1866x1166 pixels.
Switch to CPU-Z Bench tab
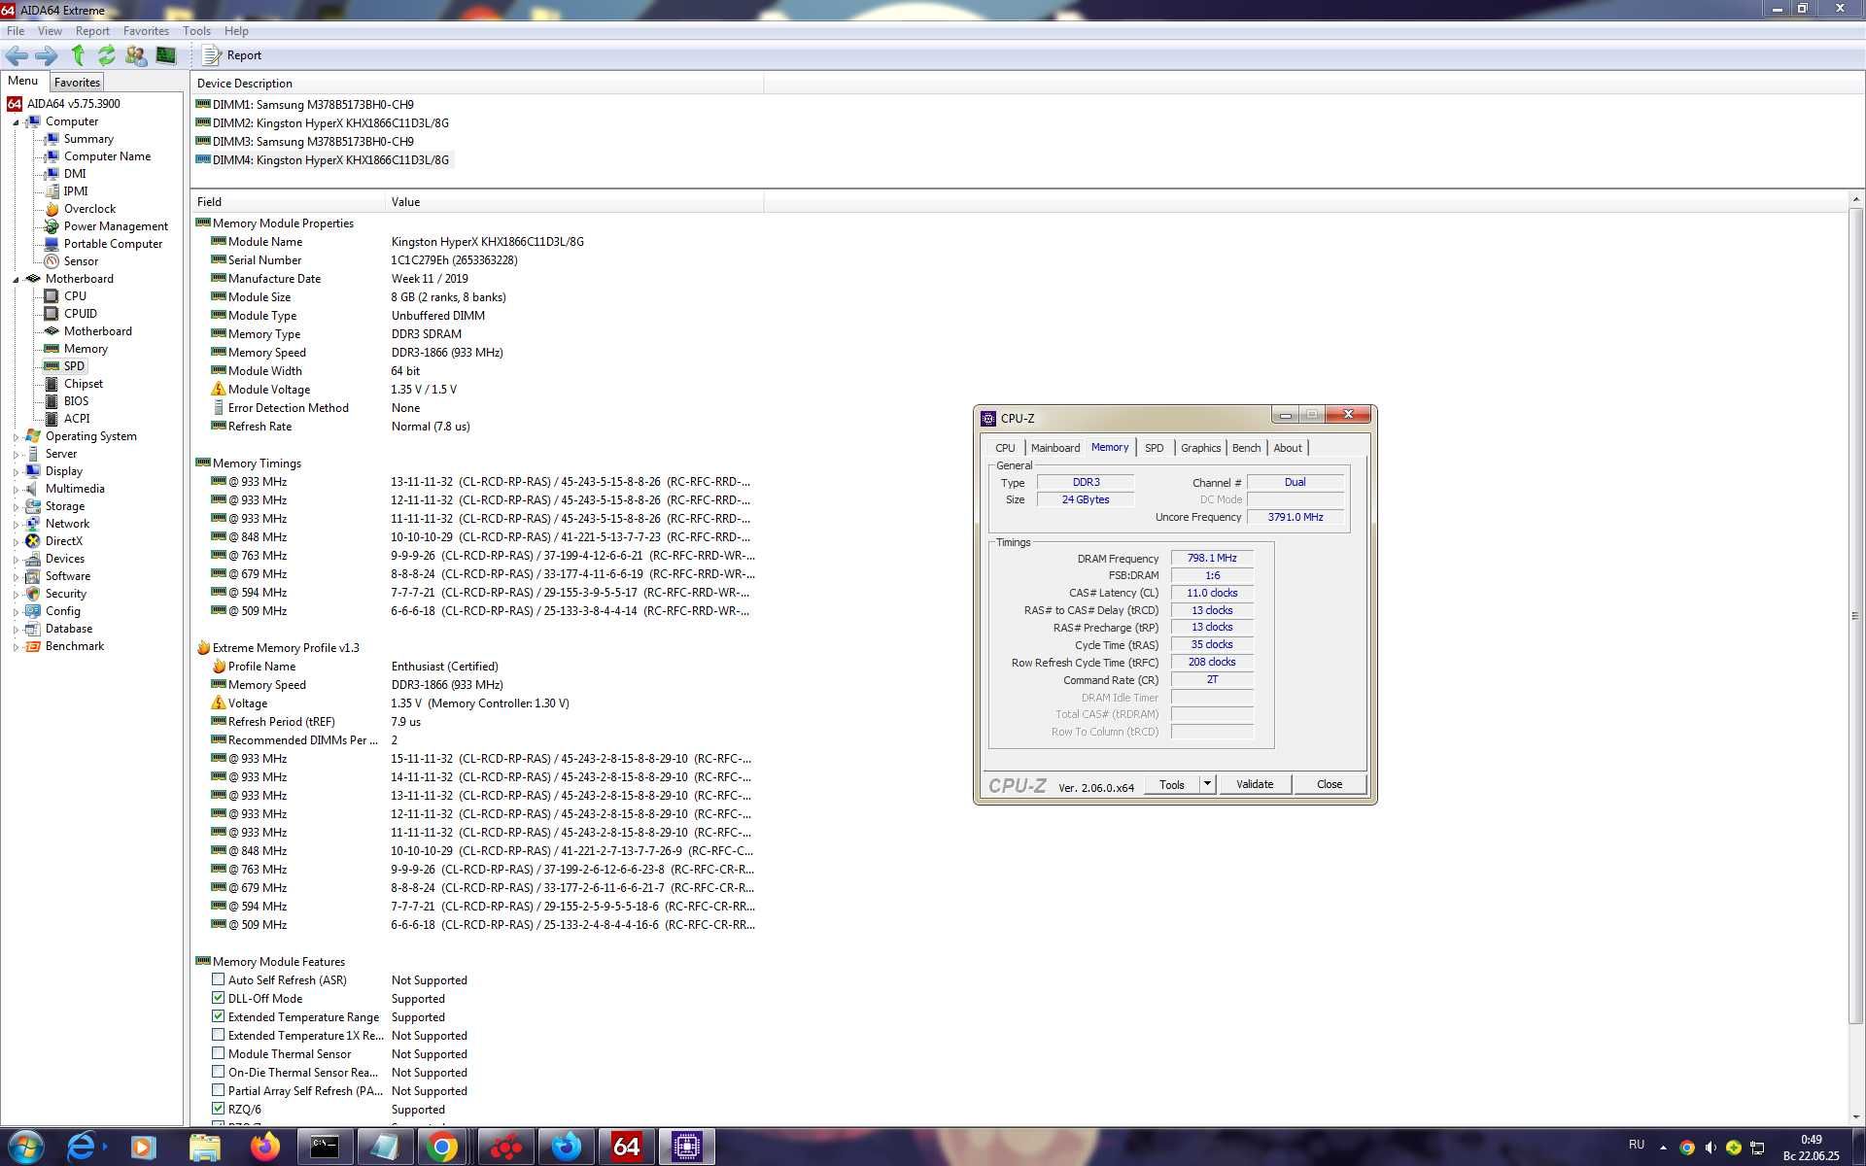1246,448
